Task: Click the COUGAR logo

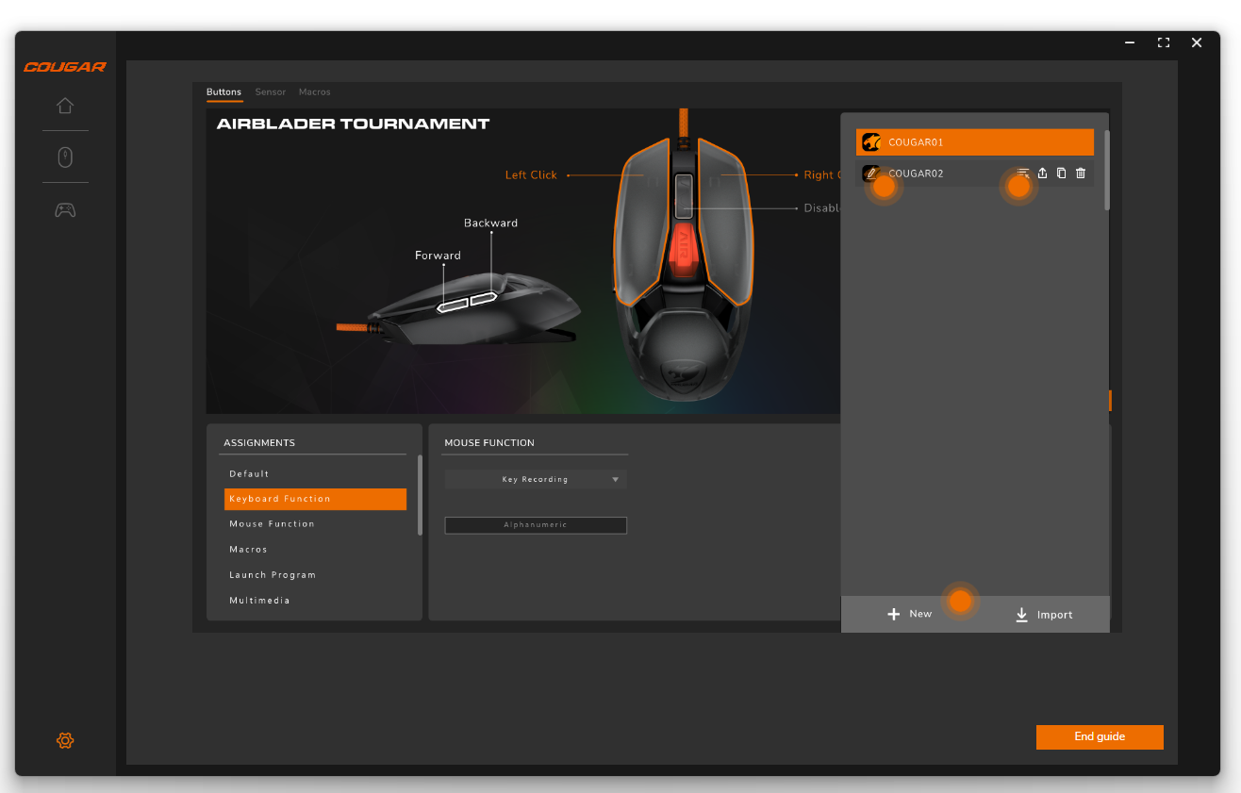Action: coord(65,67)
